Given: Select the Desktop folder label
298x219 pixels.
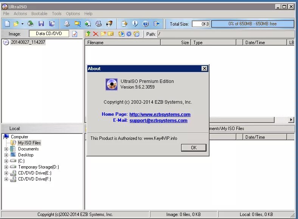Looking at the screenshot, I should [x=26, y=155].
